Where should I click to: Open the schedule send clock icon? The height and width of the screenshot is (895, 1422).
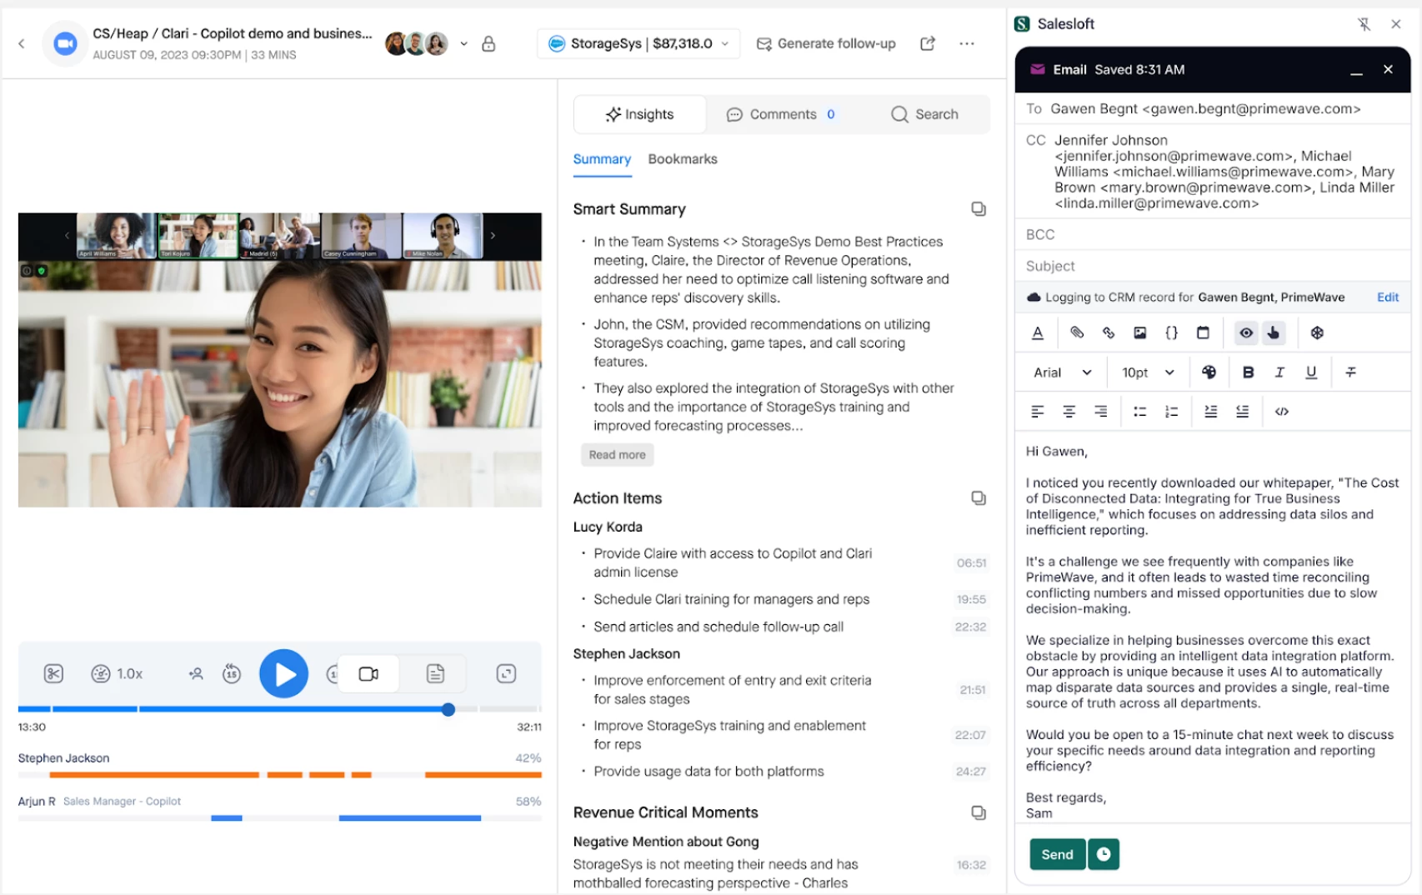click(x=1104, y=854)
